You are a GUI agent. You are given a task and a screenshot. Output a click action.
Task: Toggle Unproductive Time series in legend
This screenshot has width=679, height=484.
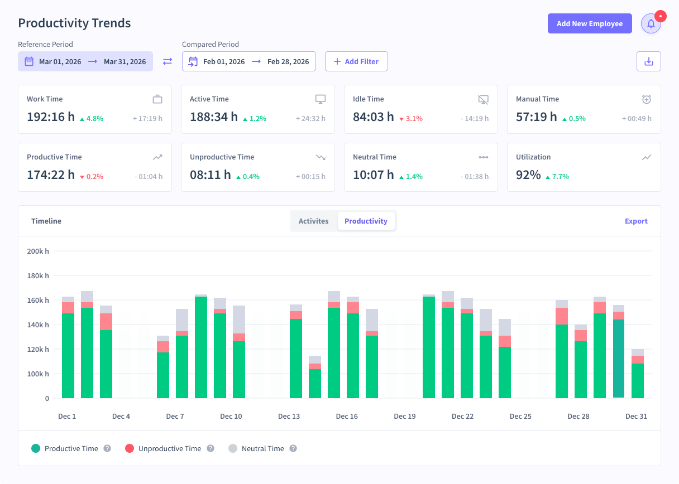click(x=163, y=448)
